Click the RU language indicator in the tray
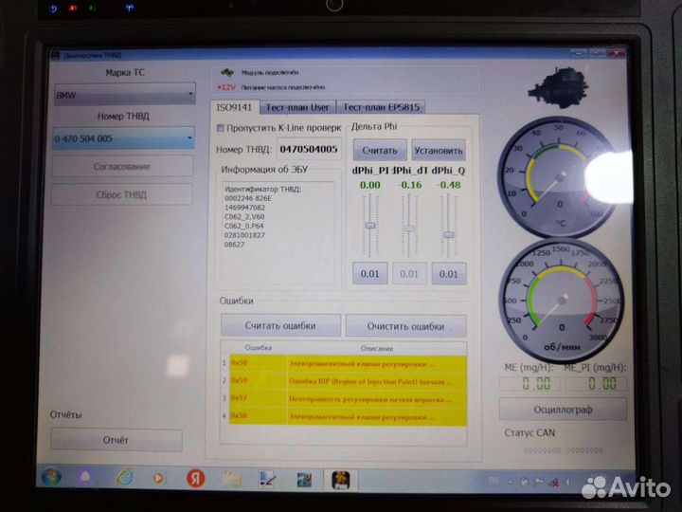 [x=494, y=480]
